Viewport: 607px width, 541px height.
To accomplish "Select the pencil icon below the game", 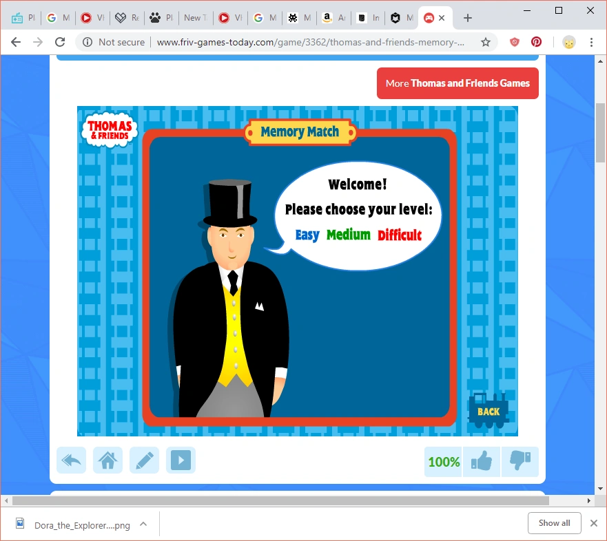I will tap(144, 460).
